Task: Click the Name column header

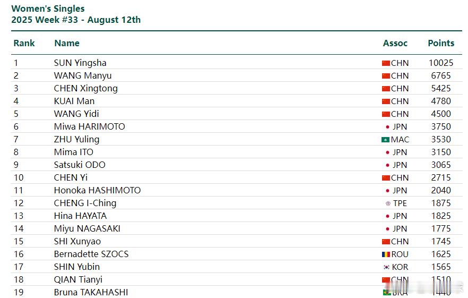Action: [x=67, y=43]
